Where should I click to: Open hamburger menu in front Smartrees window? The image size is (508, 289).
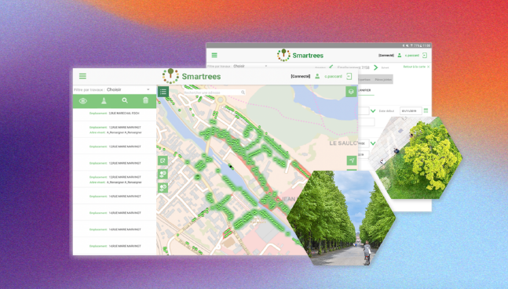(82, 76)
